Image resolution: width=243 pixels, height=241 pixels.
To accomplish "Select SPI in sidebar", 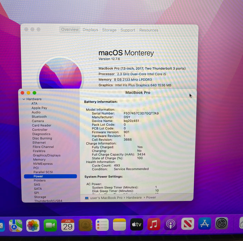I will click(x=37, y=193).
